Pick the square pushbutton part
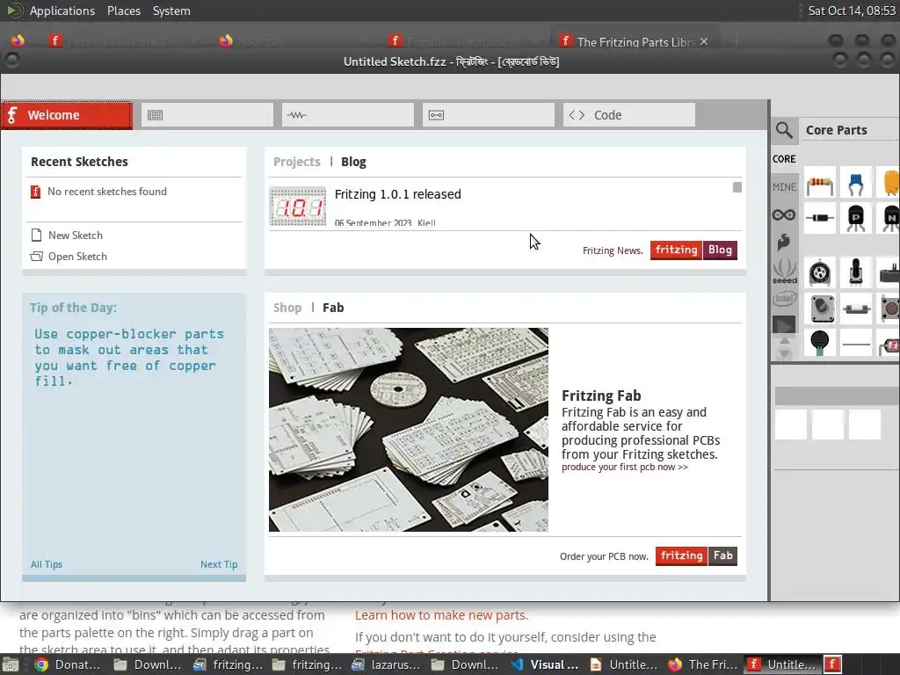This screenshot has height=675, width=900. click(x=890, y=308)
